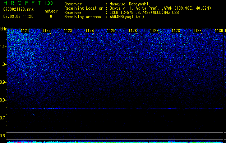Click the 1129 time marker
The width and height of the screenshot is (226, 143).
tap(198, 31)
